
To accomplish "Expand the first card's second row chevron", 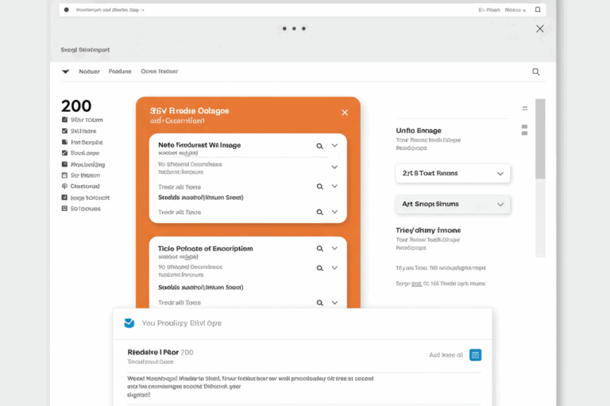I will tap(334, 167).
